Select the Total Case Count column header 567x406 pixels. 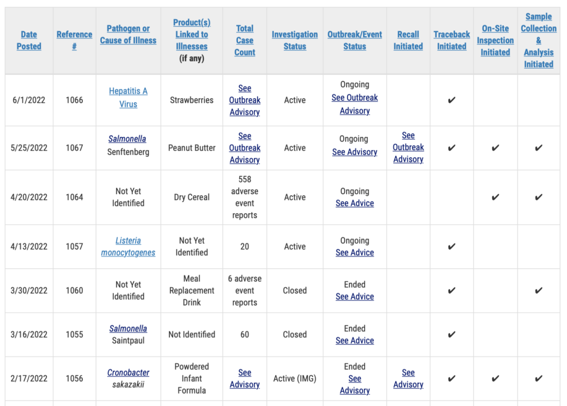(x=245, y=40)
